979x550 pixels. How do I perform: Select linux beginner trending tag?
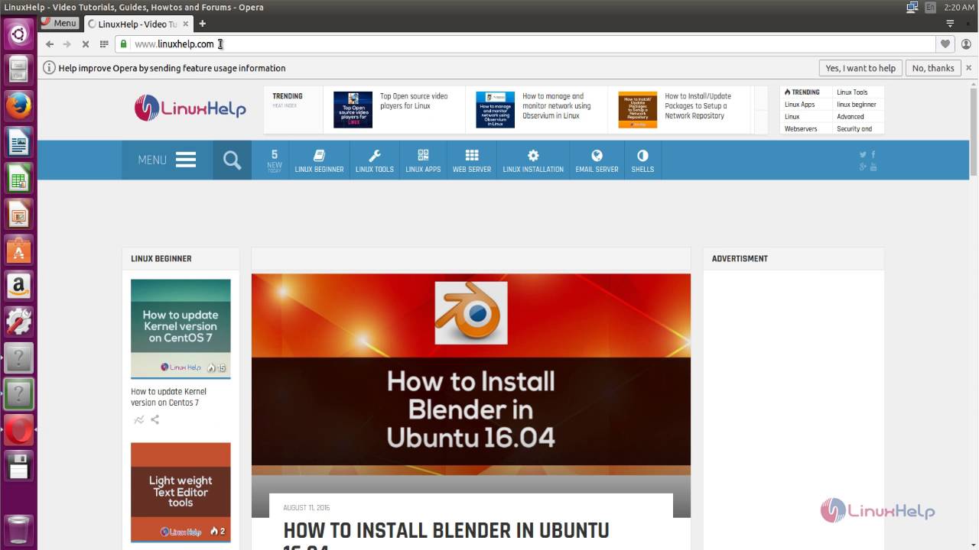point(857,105)
